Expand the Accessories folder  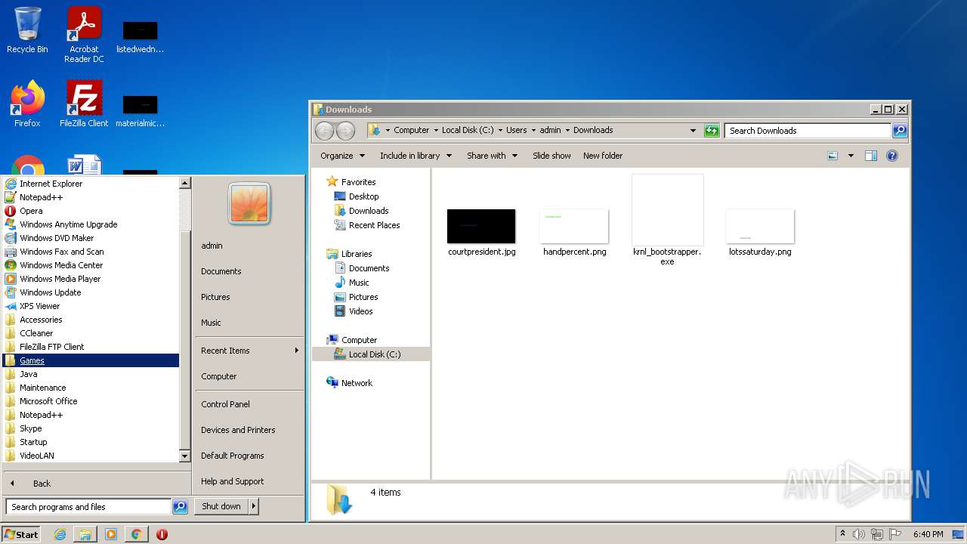tap(91, 320)
